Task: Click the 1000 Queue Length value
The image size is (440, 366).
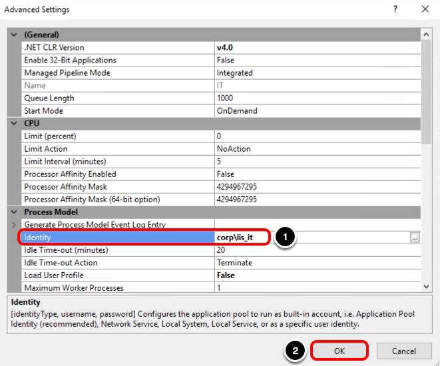Action: 318,98
